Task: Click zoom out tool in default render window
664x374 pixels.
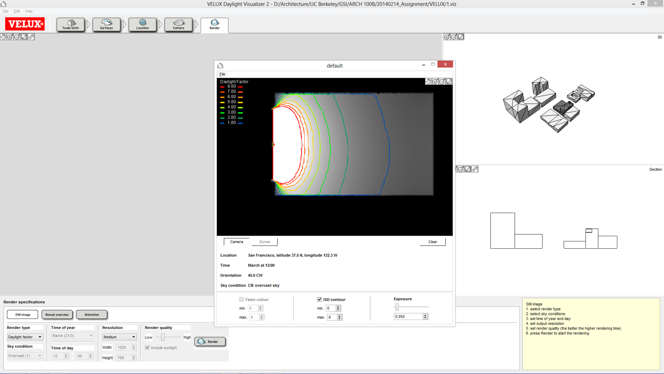Action: [442, 82]
